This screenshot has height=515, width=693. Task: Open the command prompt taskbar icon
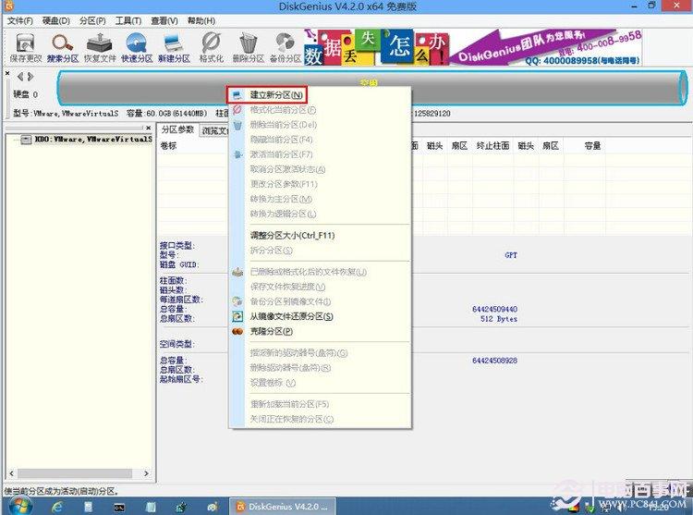(119, 508)
